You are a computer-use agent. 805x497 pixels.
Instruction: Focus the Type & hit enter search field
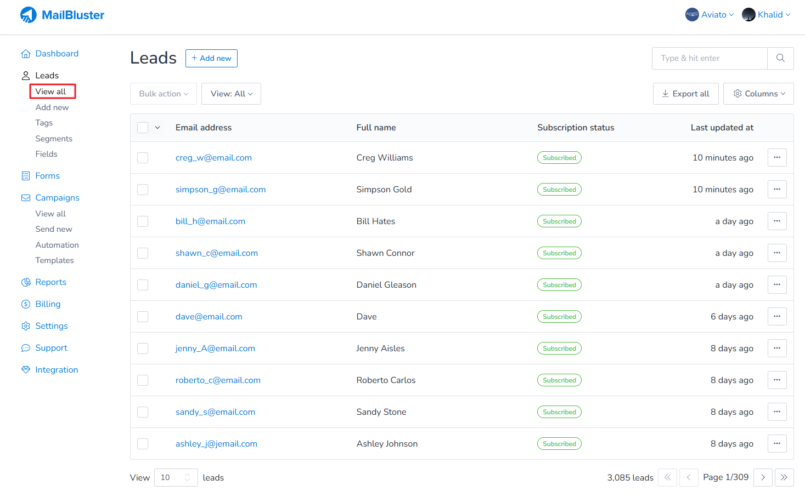[710, 58]
